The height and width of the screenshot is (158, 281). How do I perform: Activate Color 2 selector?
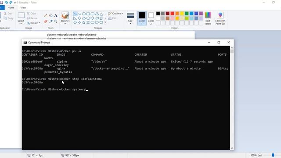click(151, 18)
